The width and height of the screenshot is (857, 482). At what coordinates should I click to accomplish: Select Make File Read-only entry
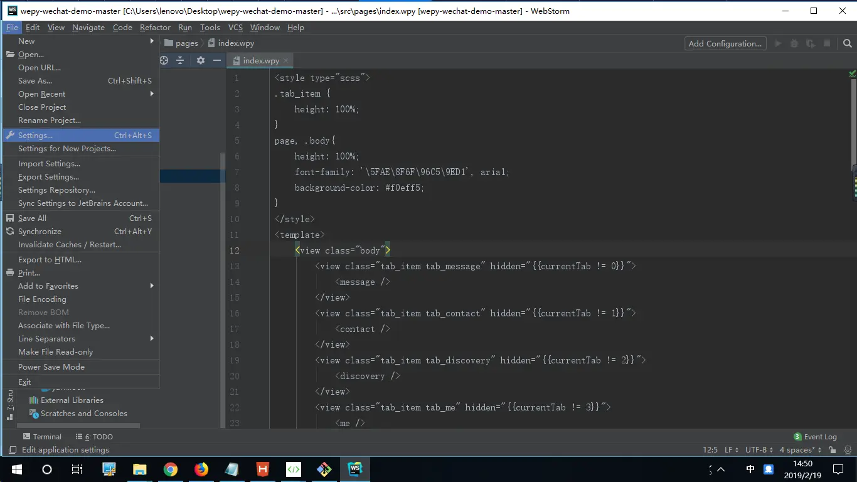click(81, 352)
